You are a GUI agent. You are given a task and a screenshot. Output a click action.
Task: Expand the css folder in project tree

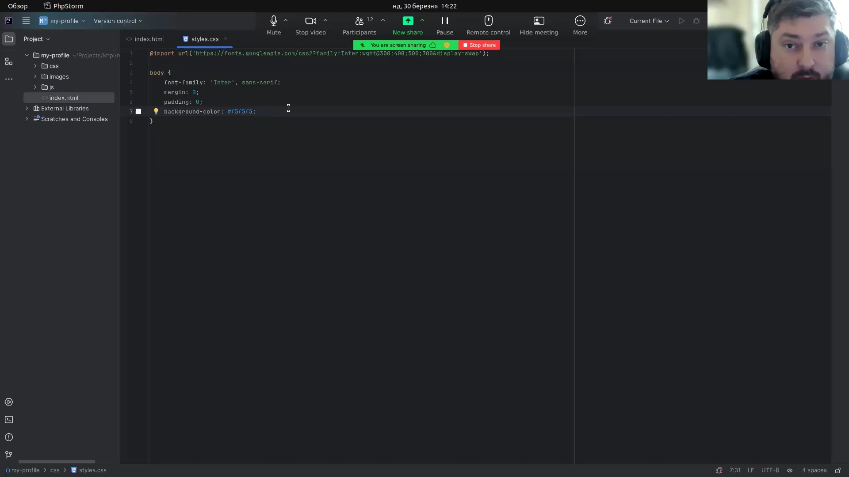(x=35, y=66)
